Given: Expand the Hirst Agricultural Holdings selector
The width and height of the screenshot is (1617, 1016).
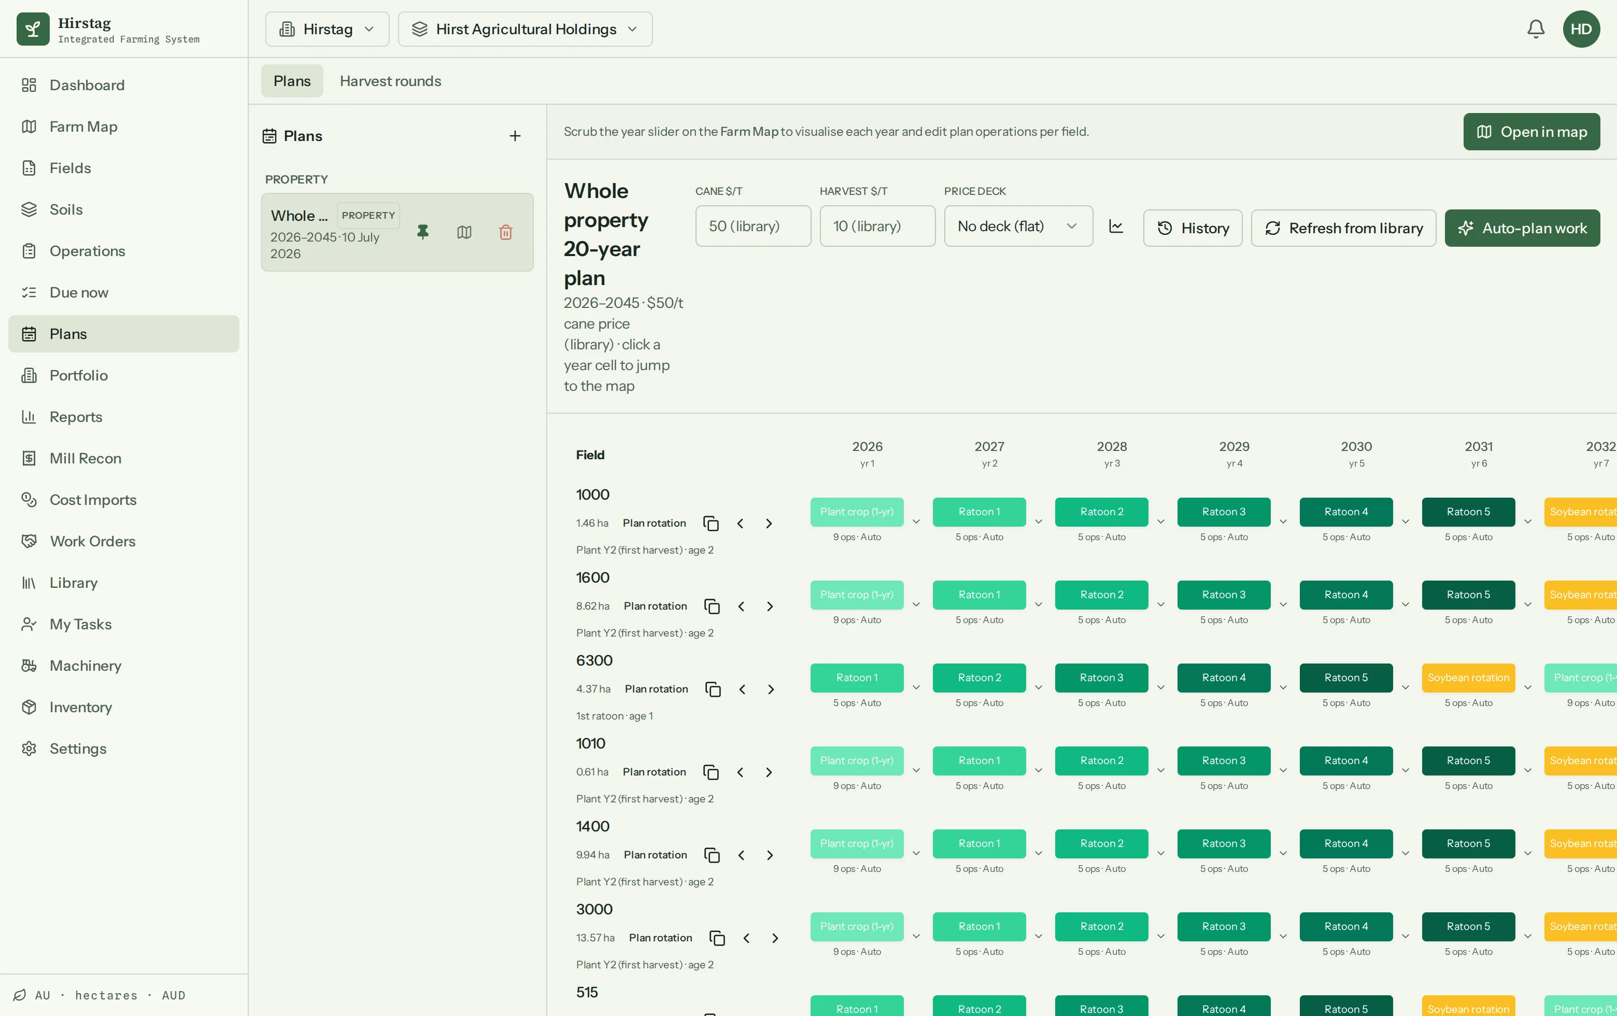Looking at the screenshot, I should click(x=524, y=29).
